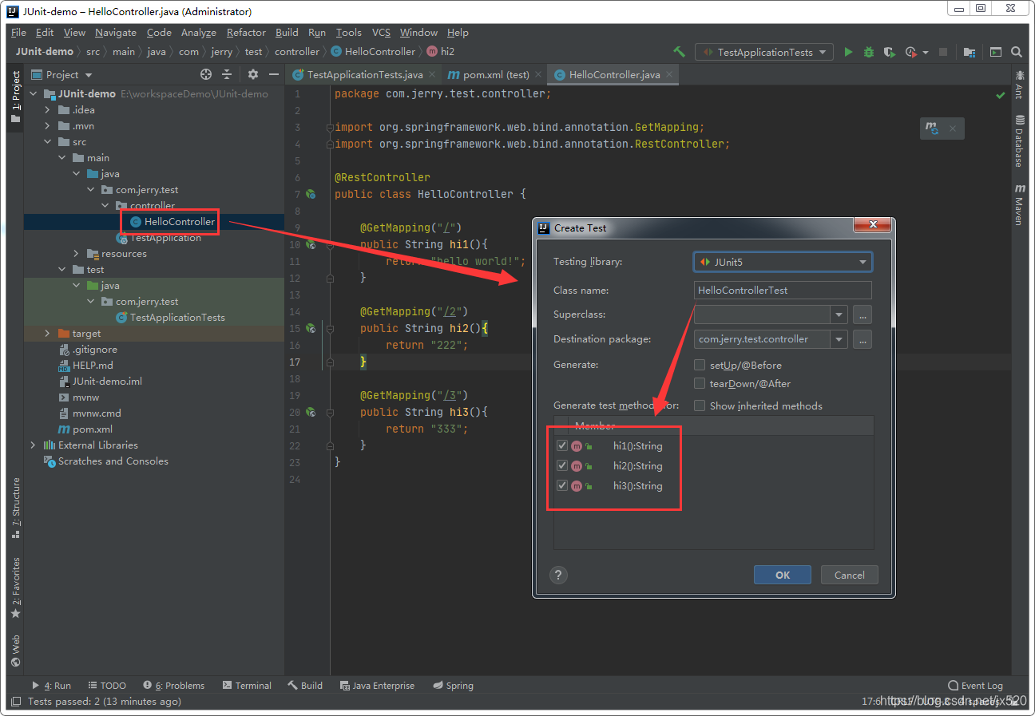Switch to the TestApplicationTests.java editor tab

(365, 74)
